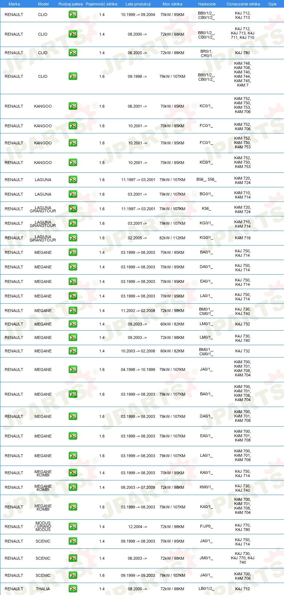Click fuel icon in MEGANE 04.1998 -> 10.1999 row
The image size is (284, 595).
pos(73,370)
